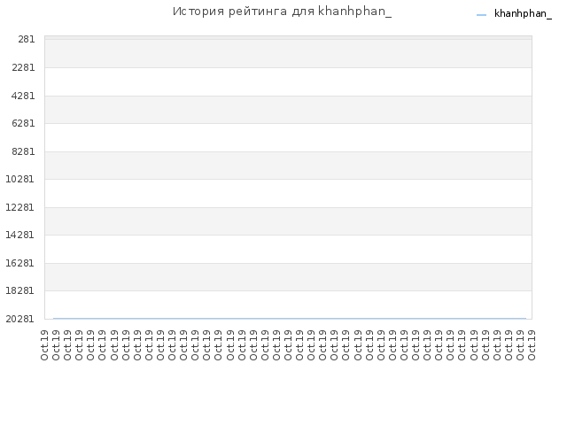567x425 pixels.
Task: Click the 4281 y-axis label
Action: tap(23, 96)
